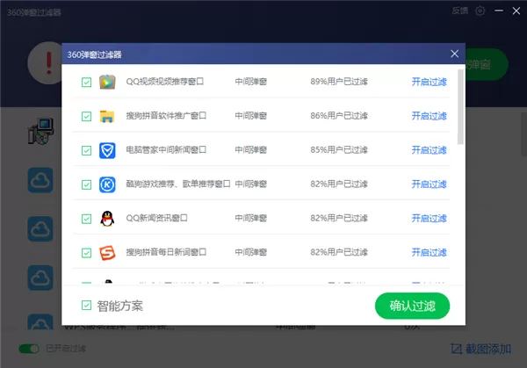Click 82%用户已过滤 in 搜狗拼音每日新词 row
Screen dimensions: 527x368
pyautogui.click(x=339, y=252)
